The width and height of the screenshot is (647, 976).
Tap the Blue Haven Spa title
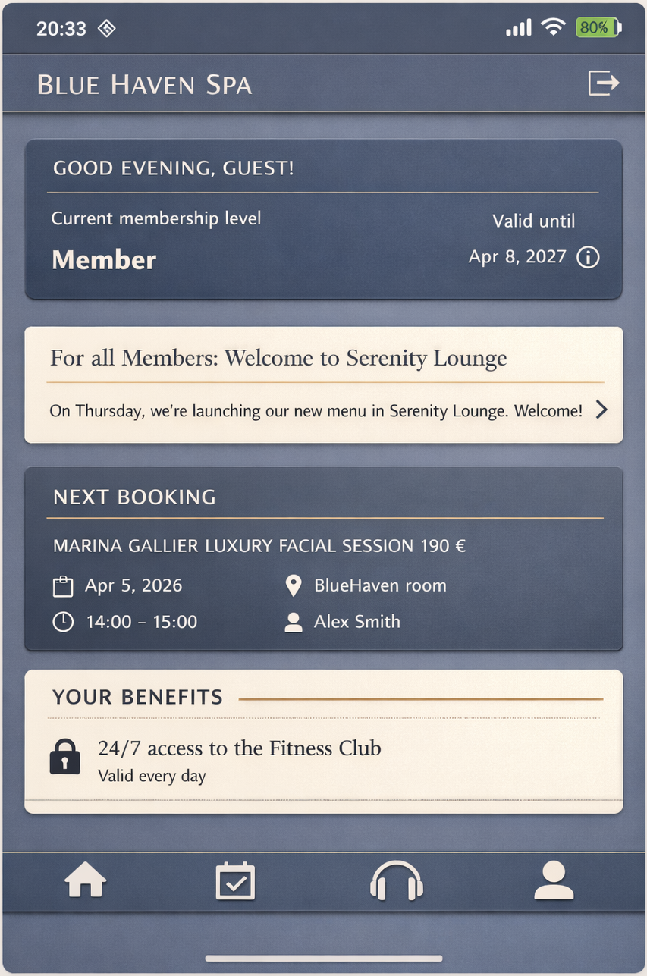[x=144, y=84]
